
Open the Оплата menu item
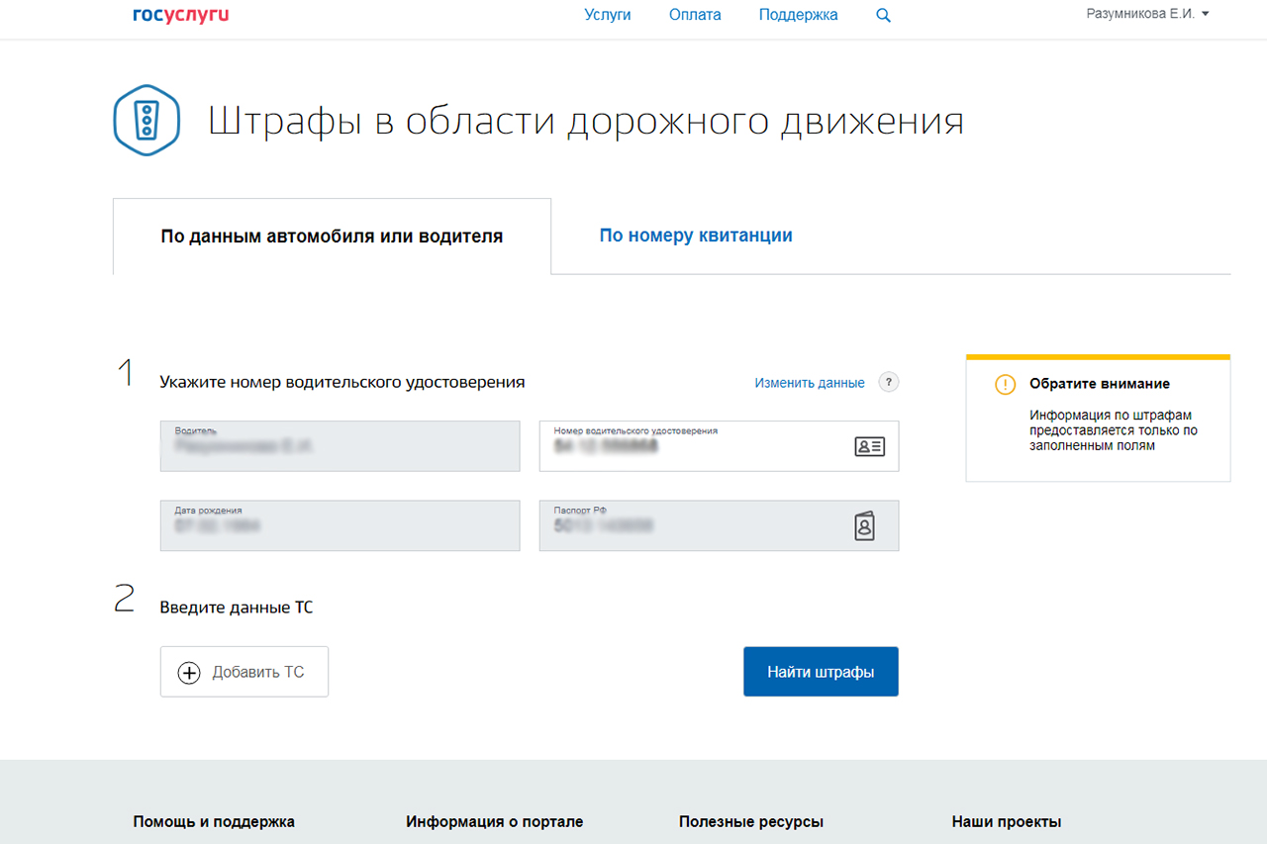pyautogui.click(x=695, y=15)
